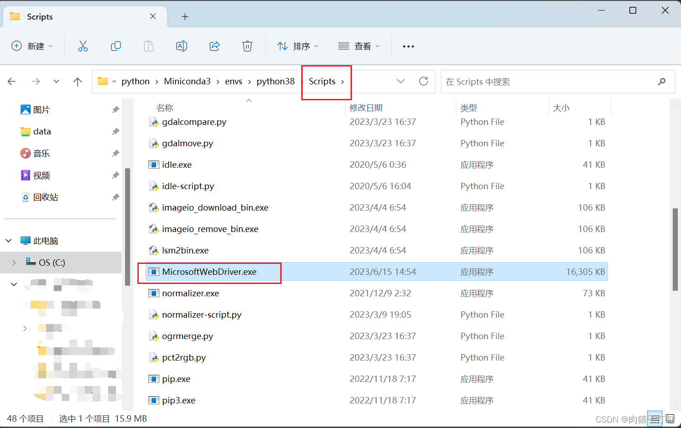The image size is (681, 428).
Task: Unpin 图片 using its pin icon
Action: (x=115, y=109)
